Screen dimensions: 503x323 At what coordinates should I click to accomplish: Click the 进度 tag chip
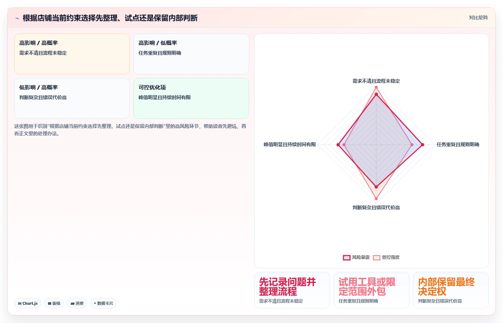(x=77, y=303)
